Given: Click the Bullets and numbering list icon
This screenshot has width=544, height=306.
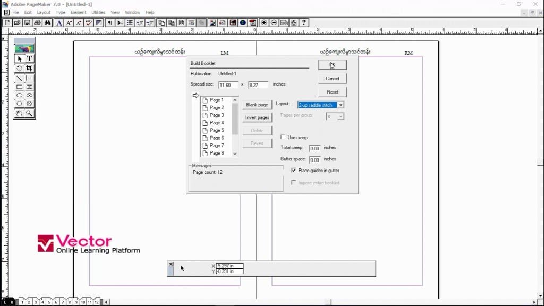Looking at the screenshot, I should click(x=130, y=23).
